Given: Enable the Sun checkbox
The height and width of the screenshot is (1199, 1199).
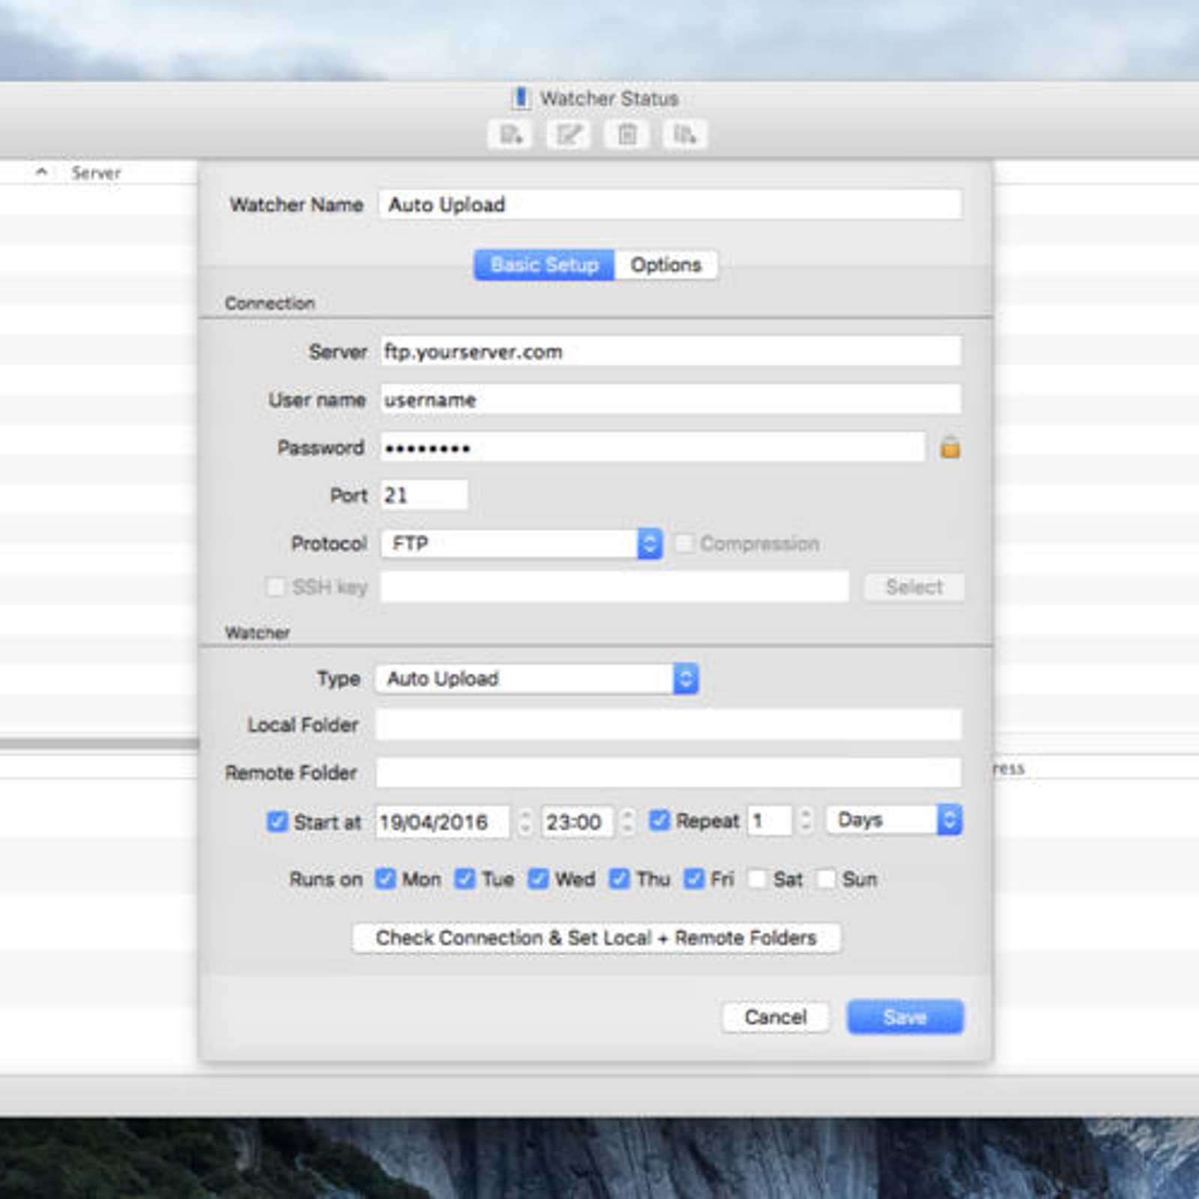Looking at the screenshot, I should click(x=826, y=878).
